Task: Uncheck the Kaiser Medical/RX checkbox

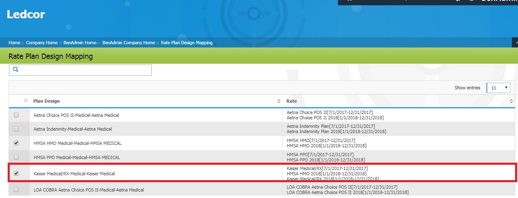Action: point(16,173)
